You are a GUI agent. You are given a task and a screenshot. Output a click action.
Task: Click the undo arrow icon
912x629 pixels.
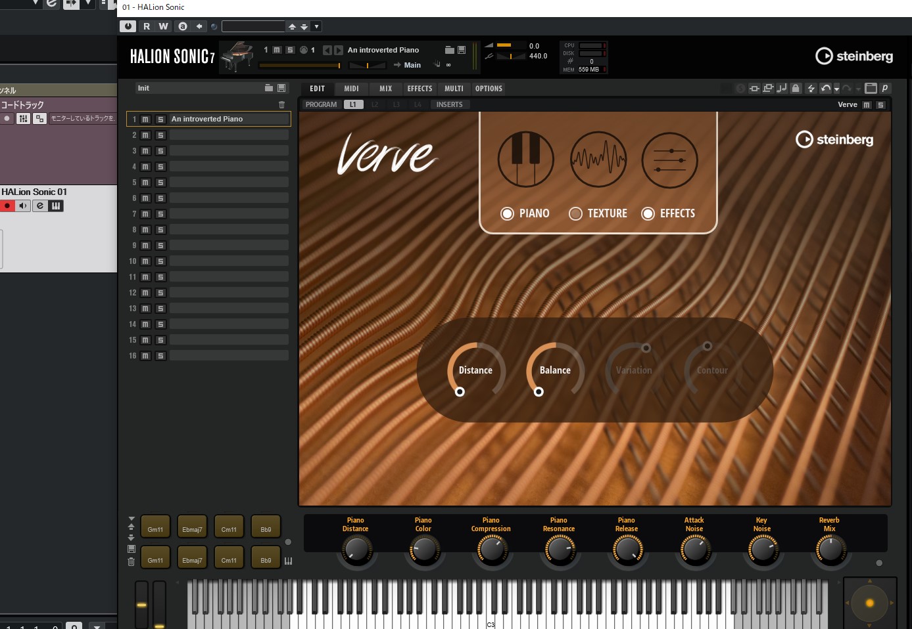coord(826,88)
